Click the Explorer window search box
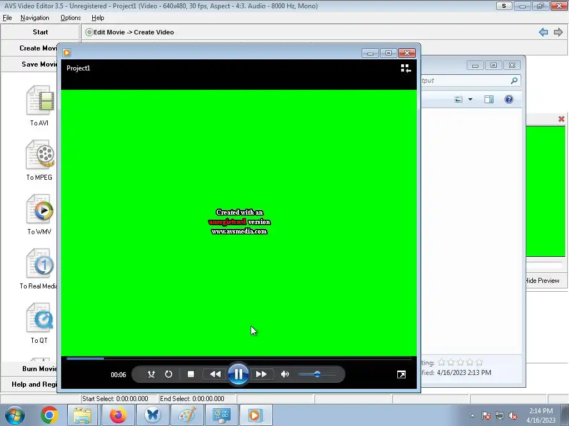The height and width of the screenshot is (426, 569). pyautogui.click(x=471, y=80)
